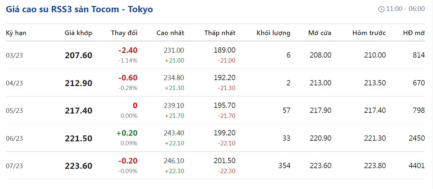Viewport: 433px width, 189px height.
Task: Select the HĐ mở column header
Action: [414, 33]
